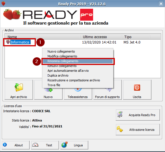This screenshot has height=152, width=165.
Task: Click the Apri archivio folder icon
Action: 19,87
